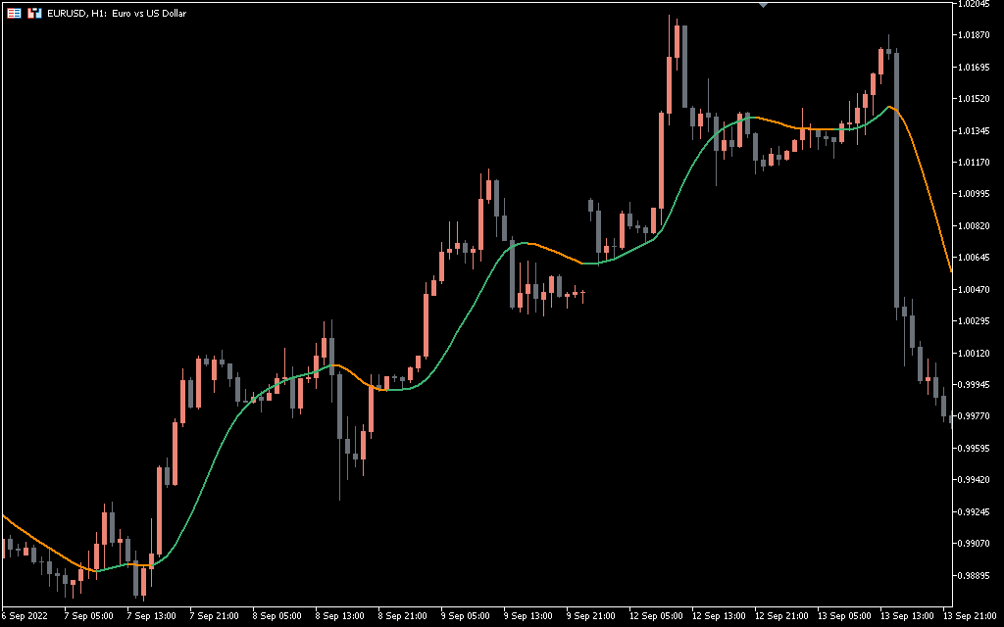Select the tall gray candle at 12 Sep peak
Screen dimensions: 1004x627
point(683,67)
